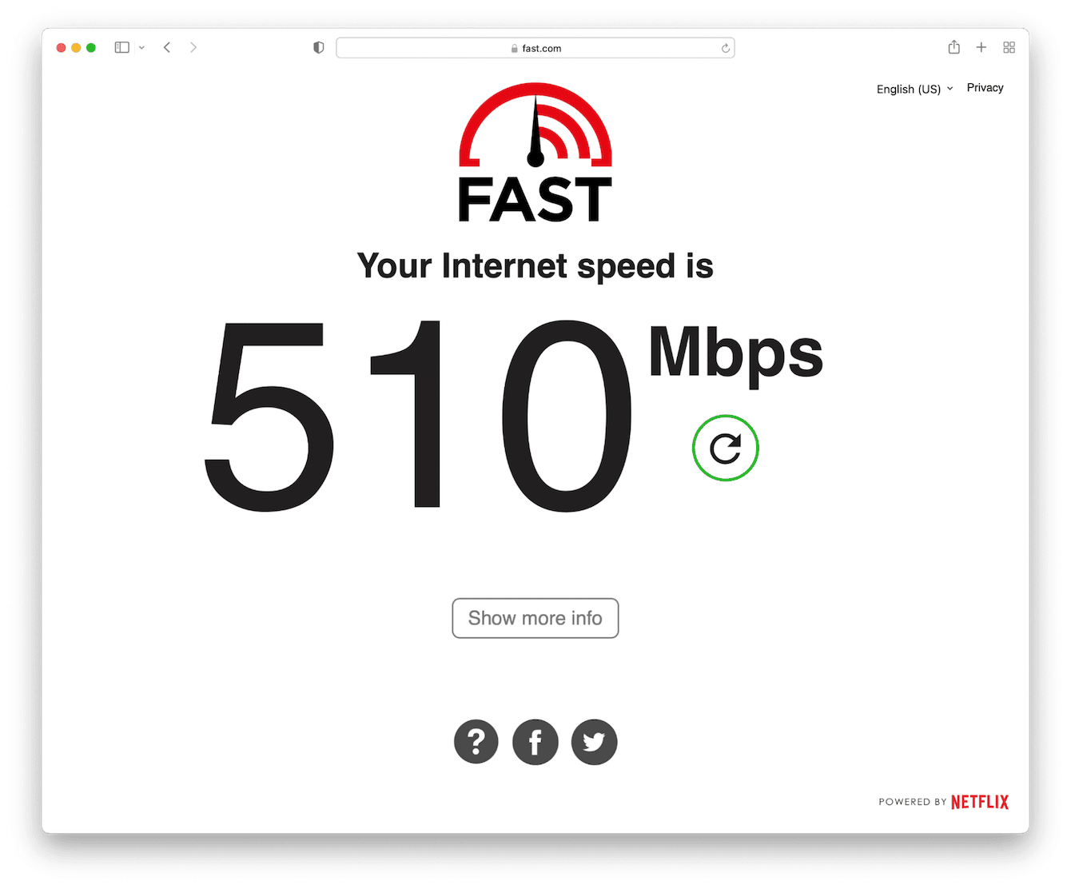Open the English (US) language dropdown
The width and height of the screenshot is (1071, 889).
(x=914, y=89)
